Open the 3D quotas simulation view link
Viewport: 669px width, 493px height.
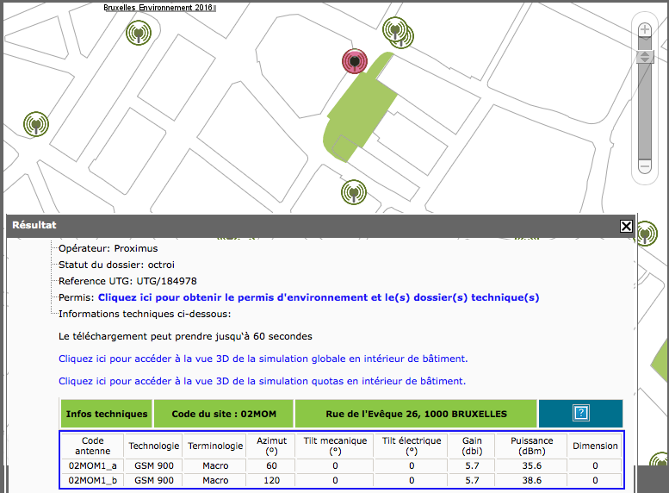point(262,380)
